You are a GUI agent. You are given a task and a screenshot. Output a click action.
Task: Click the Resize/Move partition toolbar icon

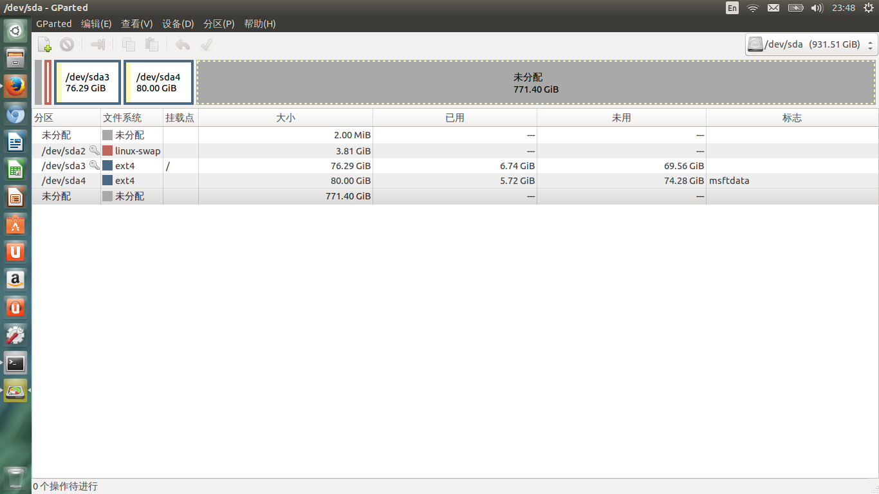click(98, 44)
